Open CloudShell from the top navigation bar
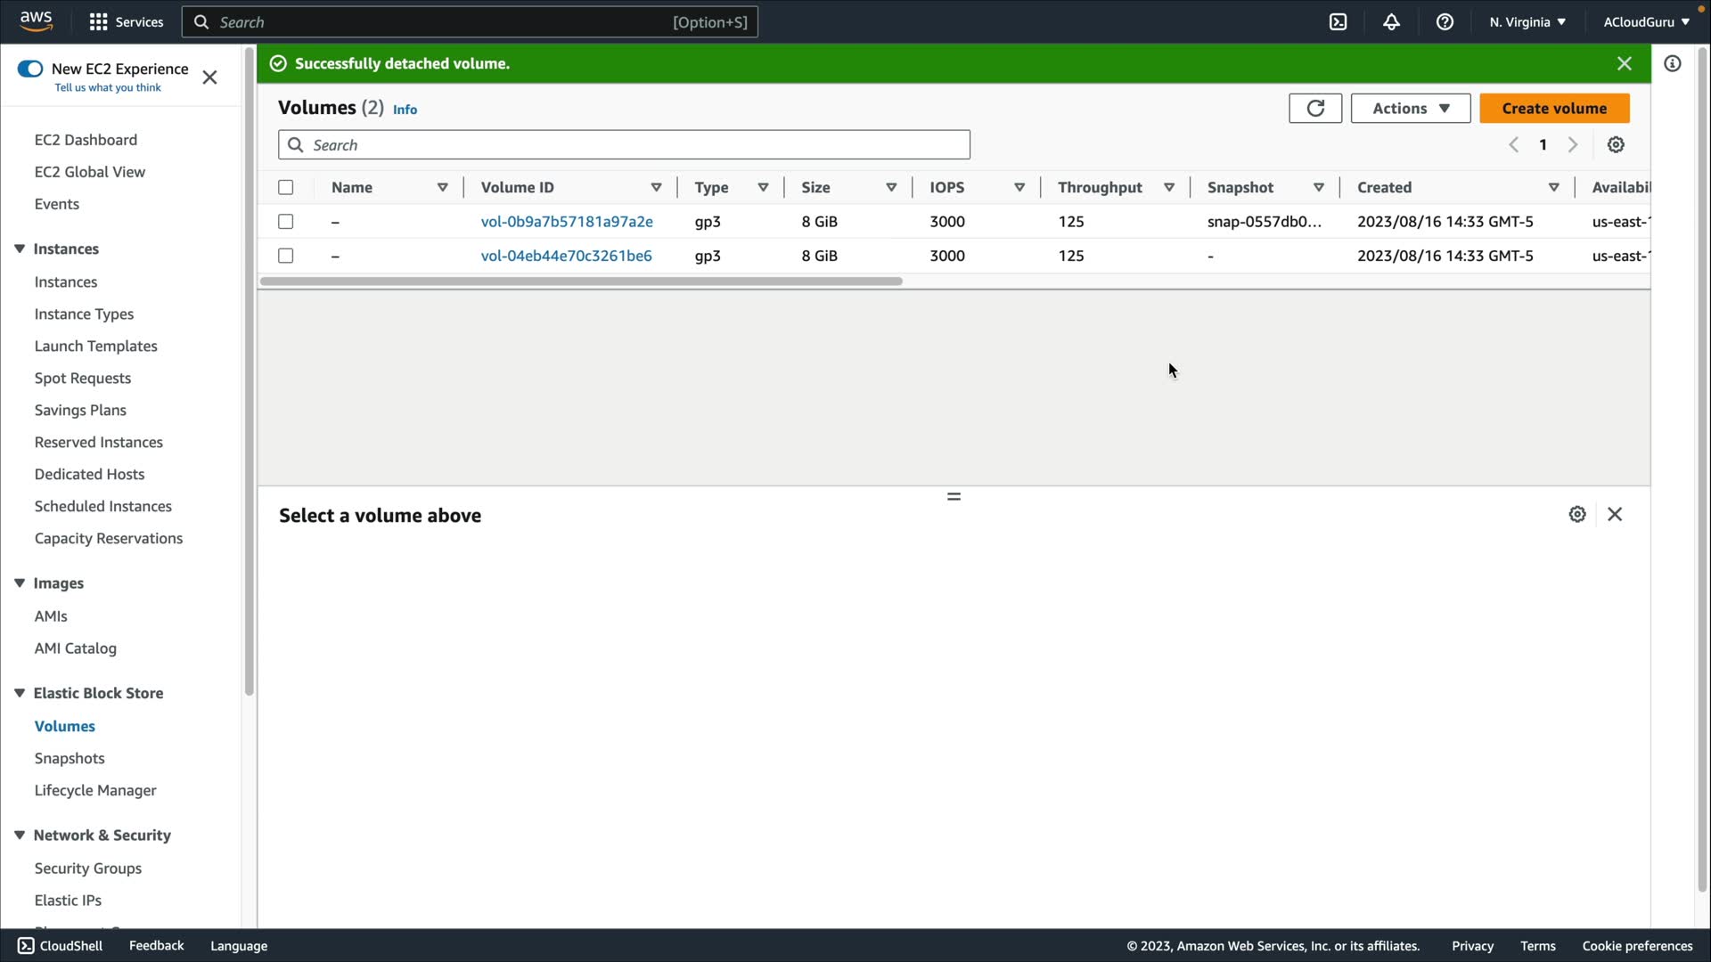The image size is (1711, 962). [1338, 22]
